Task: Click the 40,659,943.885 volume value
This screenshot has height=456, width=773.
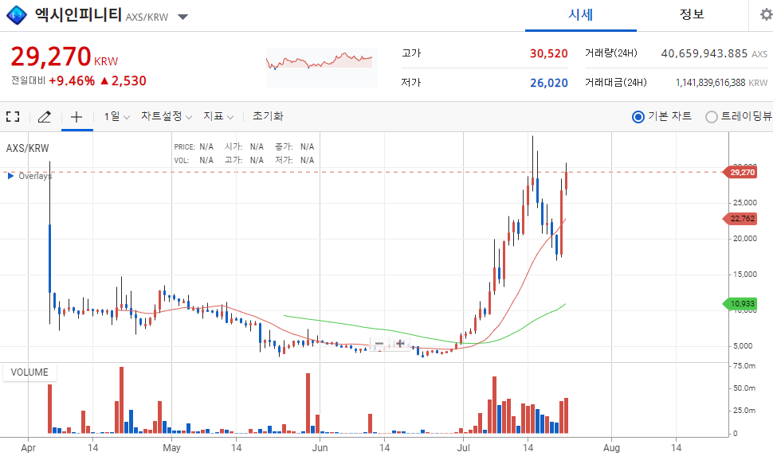Action: (x=704, y=53)
